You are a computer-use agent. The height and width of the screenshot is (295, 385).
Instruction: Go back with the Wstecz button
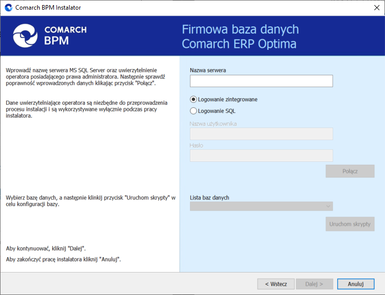tap(276, 284)
